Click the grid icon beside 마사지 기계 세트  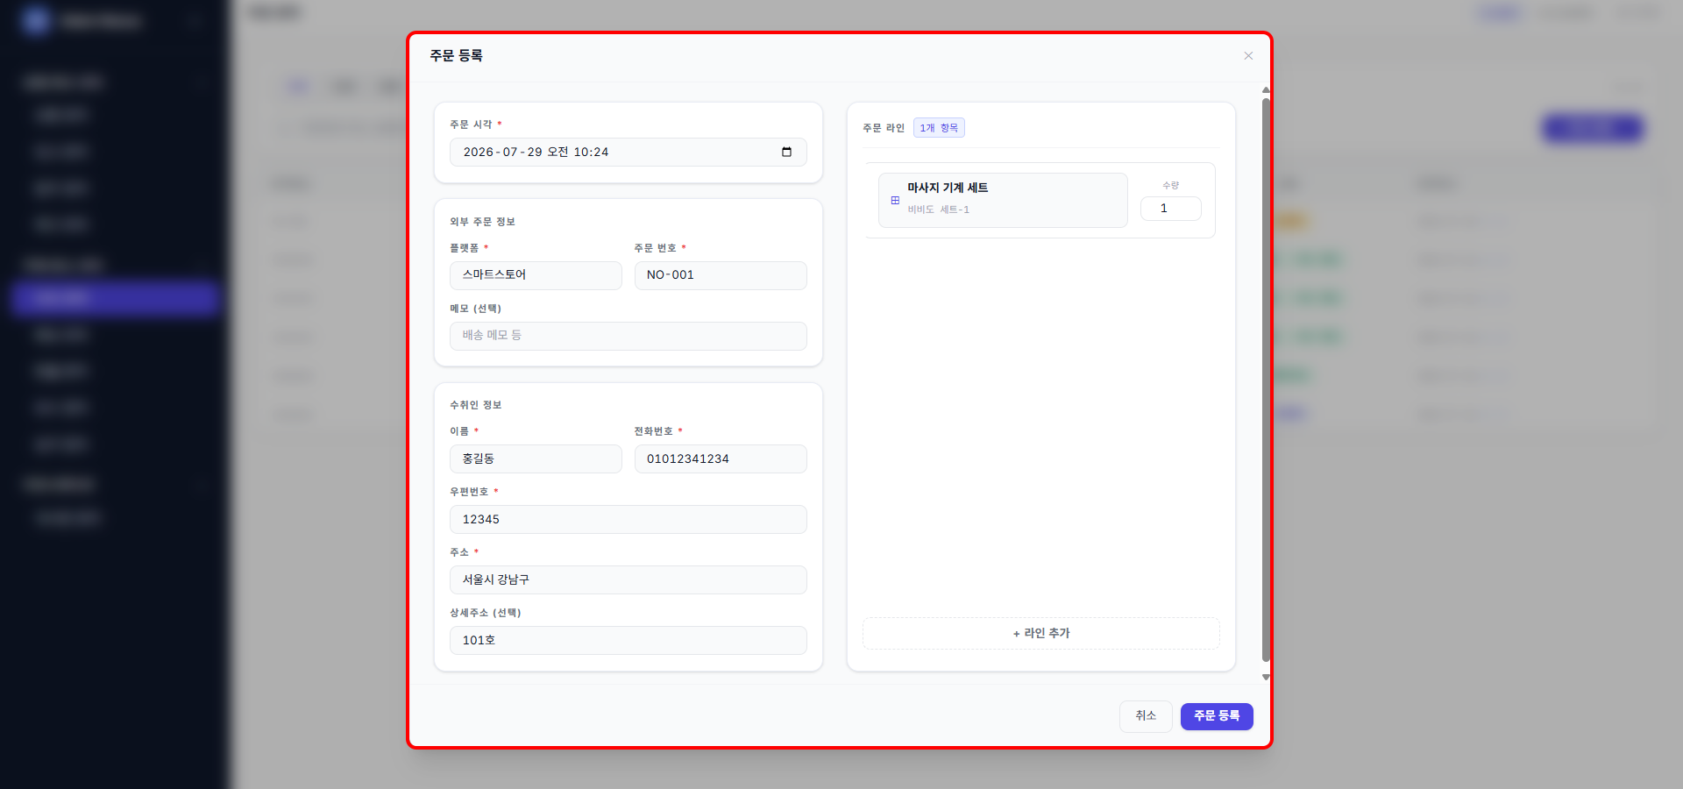[895, 201]
